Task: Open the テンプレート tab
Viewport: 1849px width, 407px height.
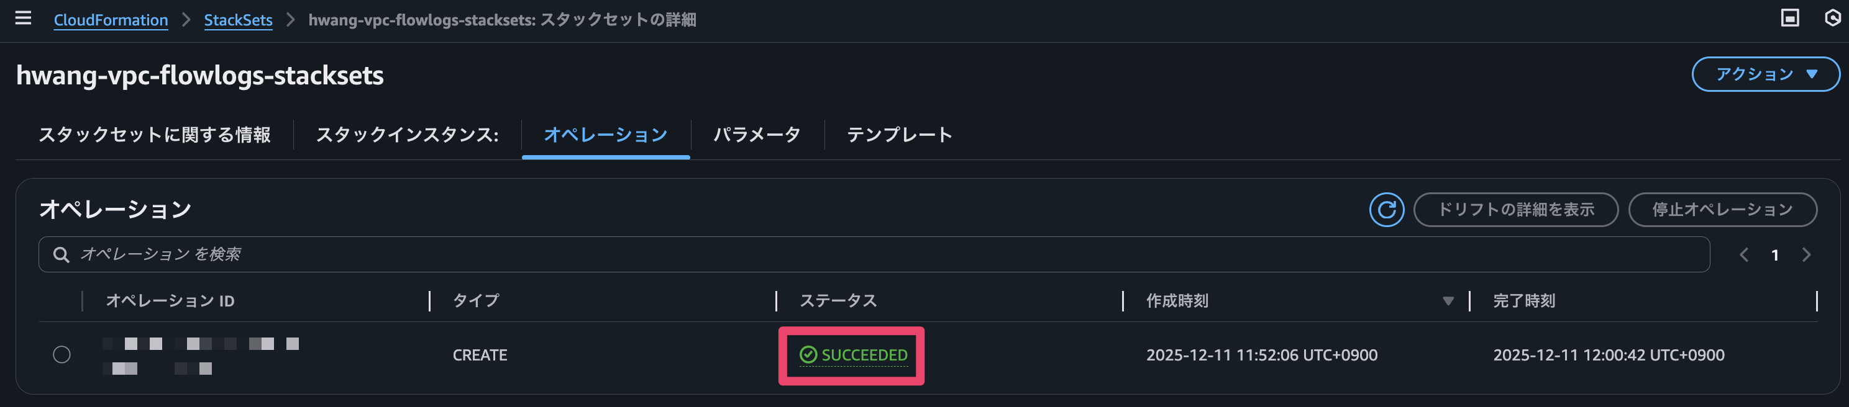Action: click(900, 134)
